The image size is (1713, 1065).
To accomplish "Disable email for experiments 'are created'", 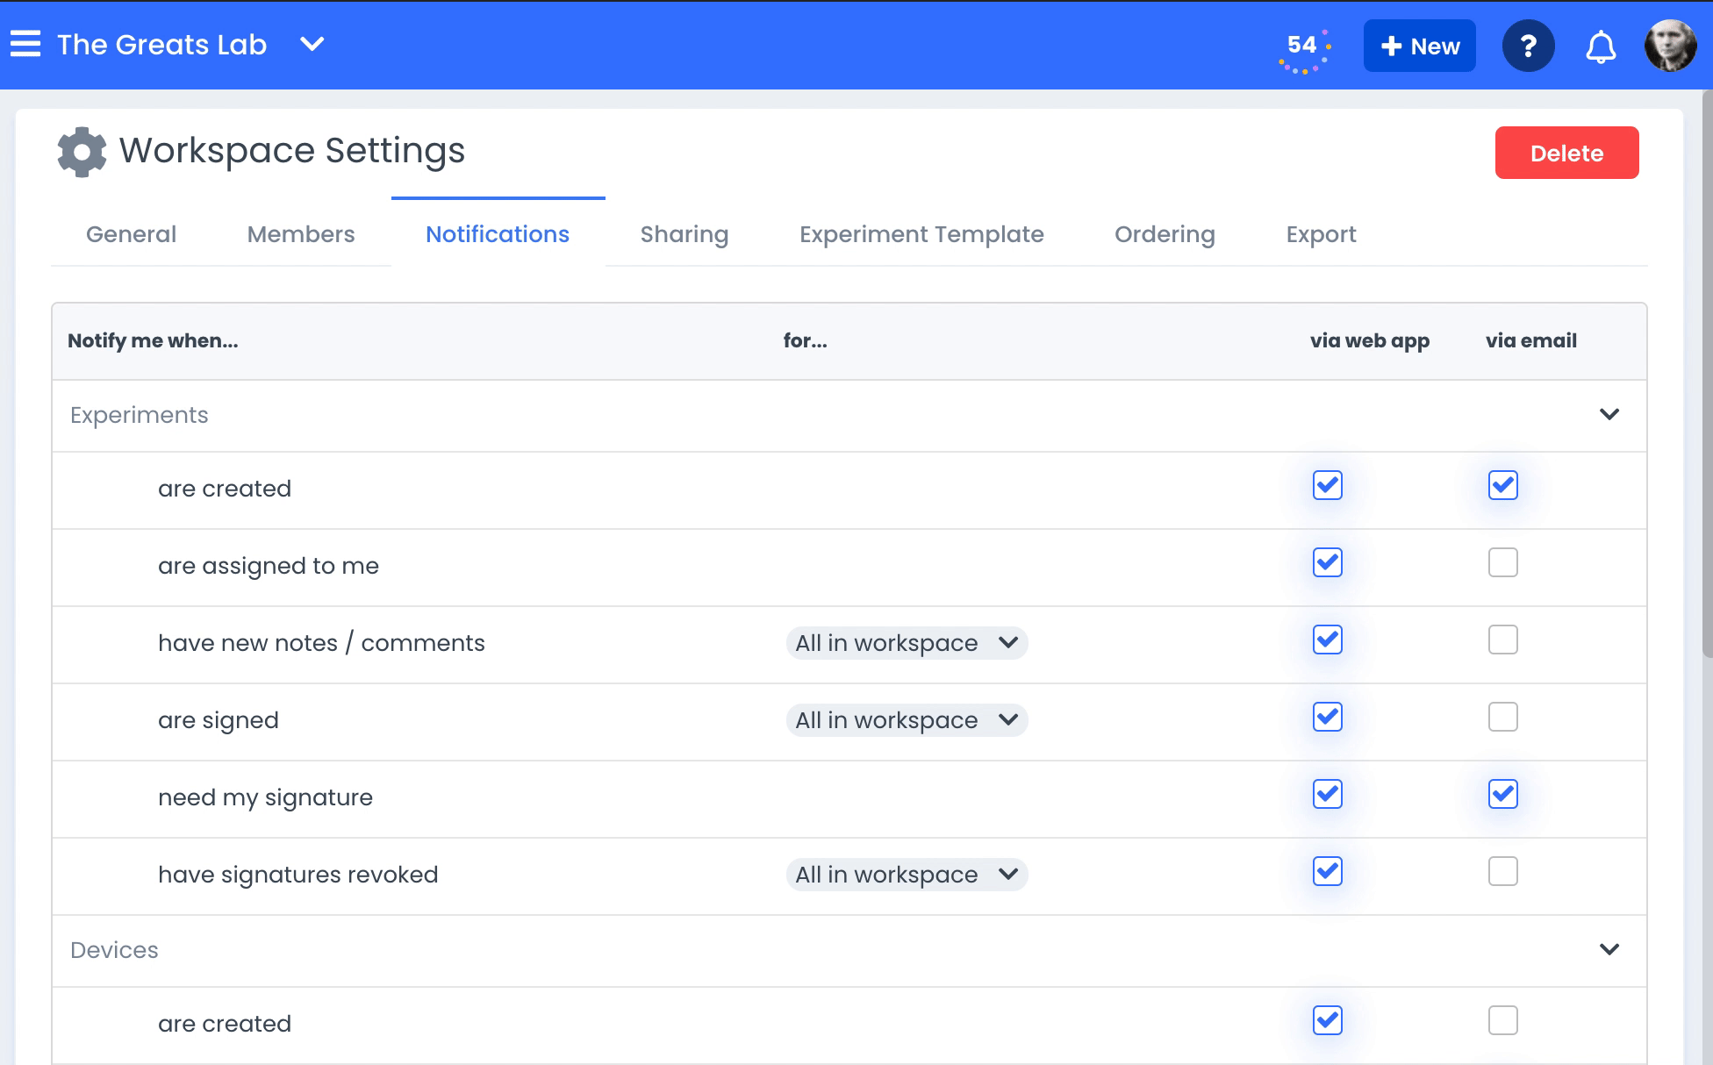I will click(1502, 485).
